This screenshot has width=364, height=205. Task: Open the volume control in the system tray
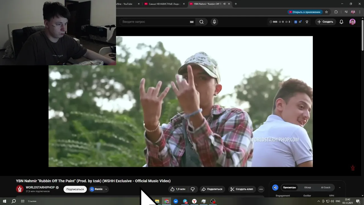pos(332,201)
